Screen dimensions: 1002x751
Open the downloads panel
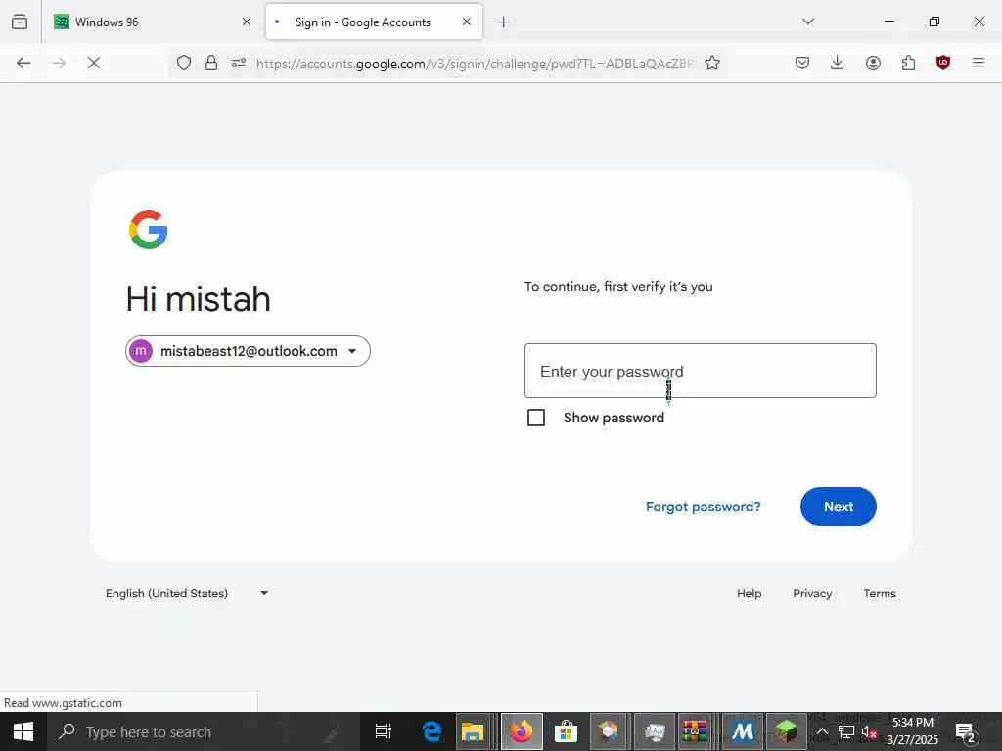tap(838, 63)
